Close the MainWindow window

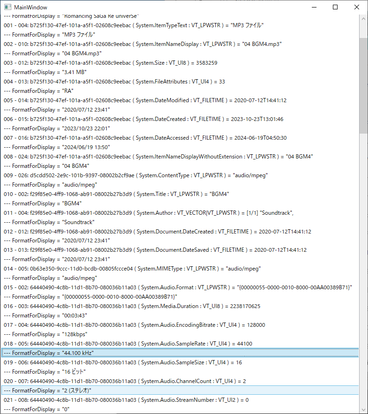click(x=356, y=7)
